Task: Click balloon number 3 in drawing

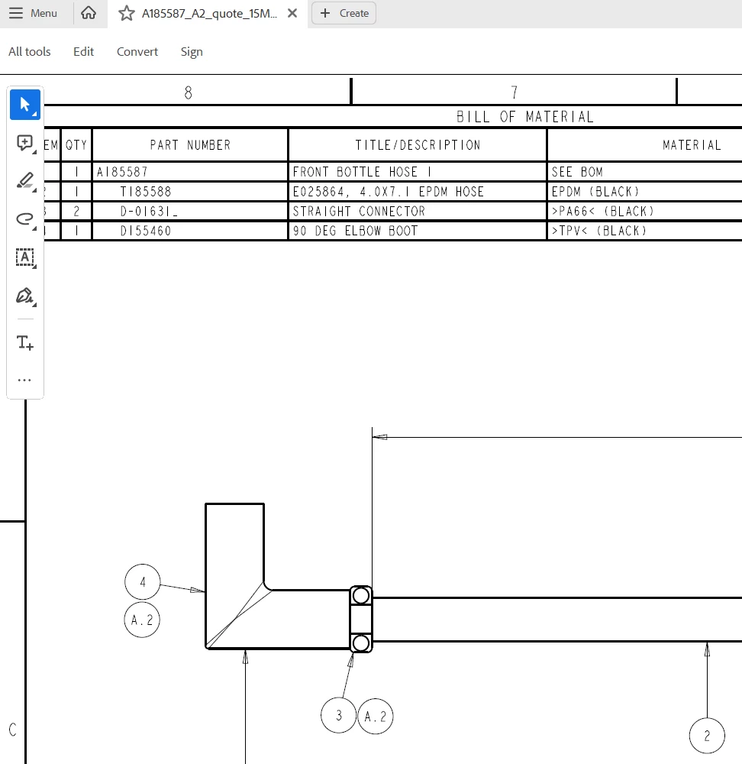Action: pyautogui.click(x=339, y=715)
